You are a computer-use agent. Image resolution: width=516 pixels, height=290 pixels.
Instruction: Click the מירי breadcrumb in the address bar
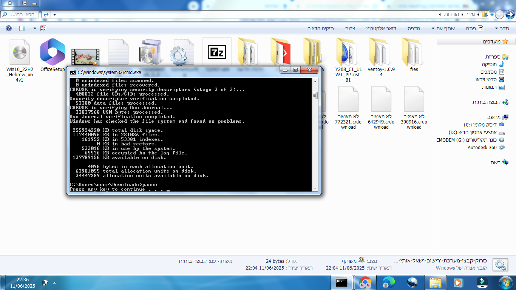pyautogui.click(x=471, y=14)
